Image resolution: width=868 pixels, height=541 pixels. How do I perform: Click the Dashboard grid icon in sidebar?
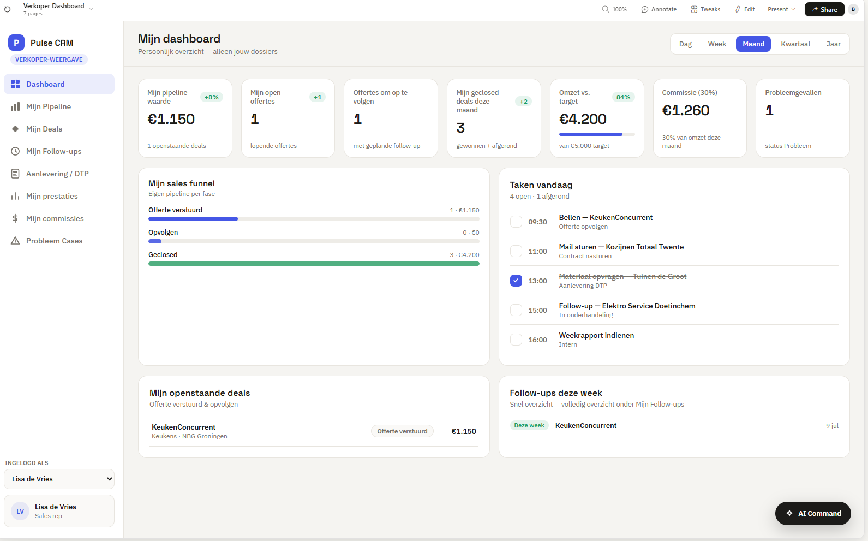15,84
